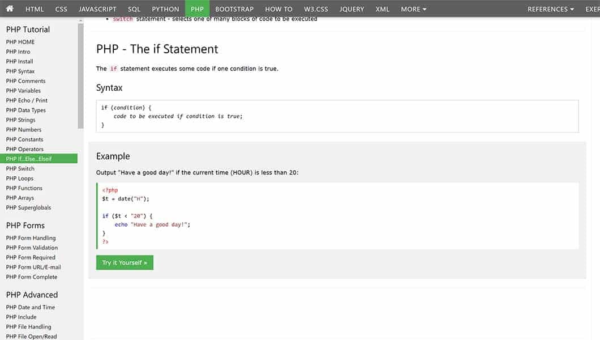Open the BOOTSTRAP tutorial section
The height and width of the screenshot is (340, 600).
(234, 8)
